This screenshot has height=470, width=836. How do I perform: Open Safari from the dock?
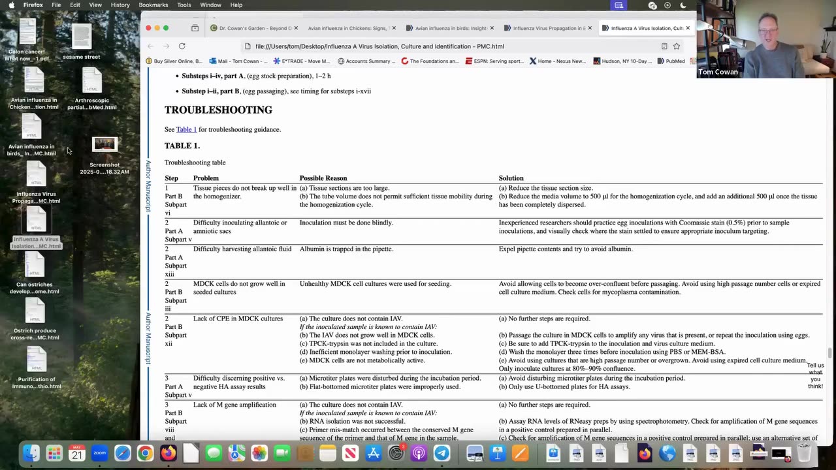[122, 452]
